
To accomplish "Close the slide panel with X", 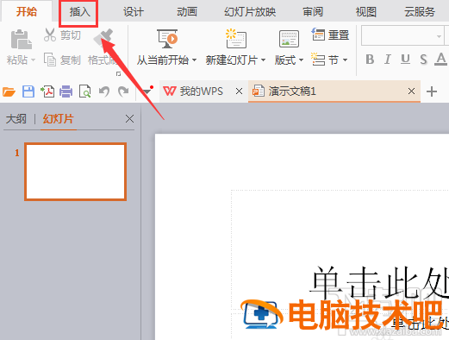I will [129, 118].
